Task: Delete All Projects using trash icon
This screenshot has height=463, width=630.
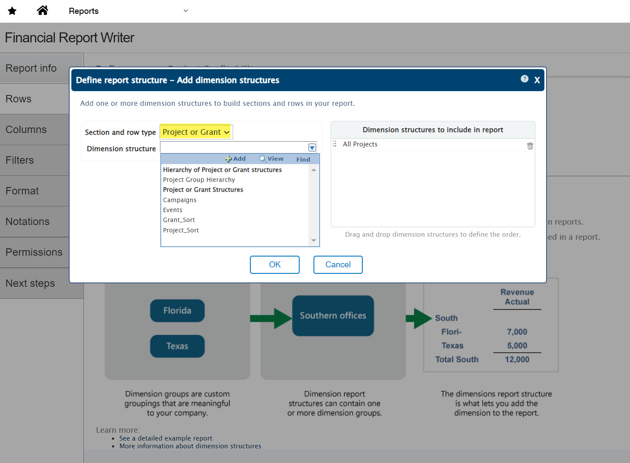Action: click(530, 146)
